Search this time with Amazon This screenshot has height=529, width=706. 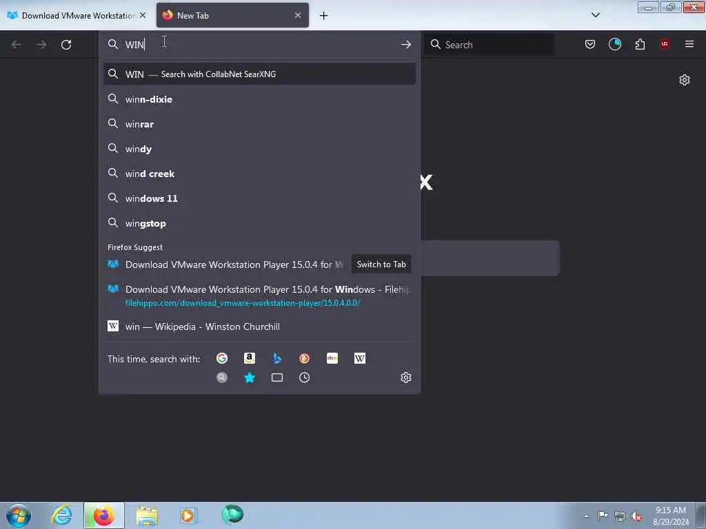coord(250,358)
